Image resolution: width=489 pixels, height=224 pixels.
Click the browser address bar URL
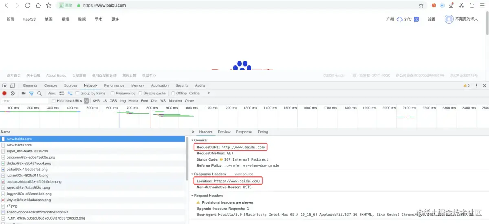[x=104, y=5]
